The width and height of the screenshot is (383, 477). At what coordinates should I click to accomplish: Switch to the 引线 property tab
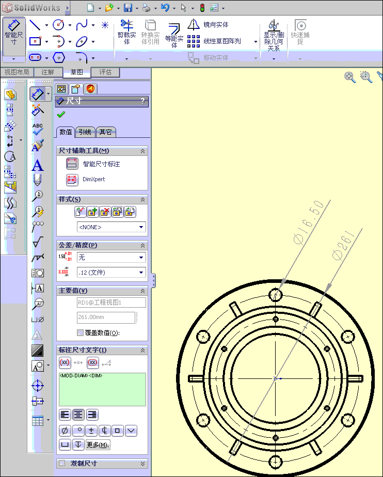point(85,132)
